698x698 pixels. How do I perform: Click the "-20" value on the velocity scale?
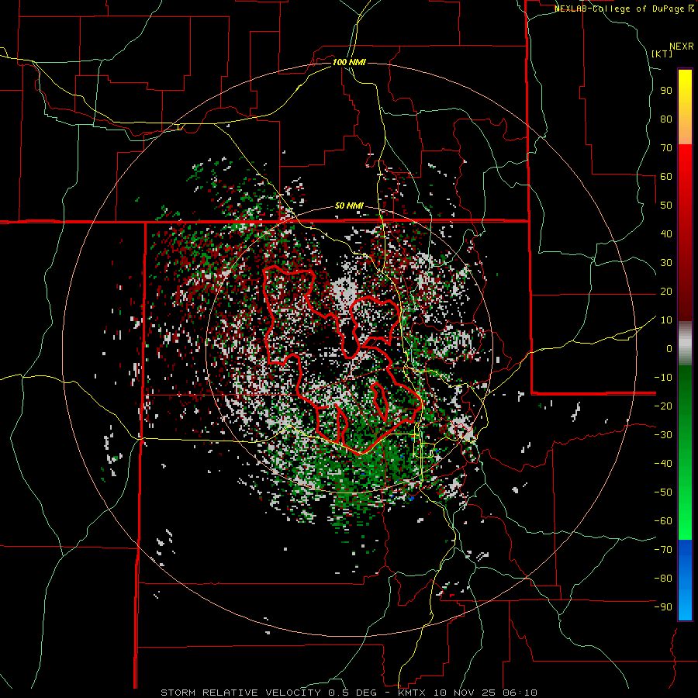click(x=663, y=406)
